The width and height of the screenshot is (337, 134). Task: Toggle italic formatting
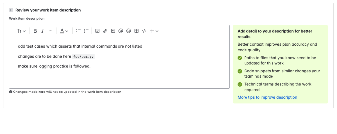tap(43, 31)
